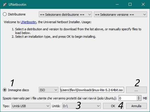This screenshot has height=112, width=150.
Task: Close the UNetbootin window
Action: pyautogui.click(x=143, y=4)
